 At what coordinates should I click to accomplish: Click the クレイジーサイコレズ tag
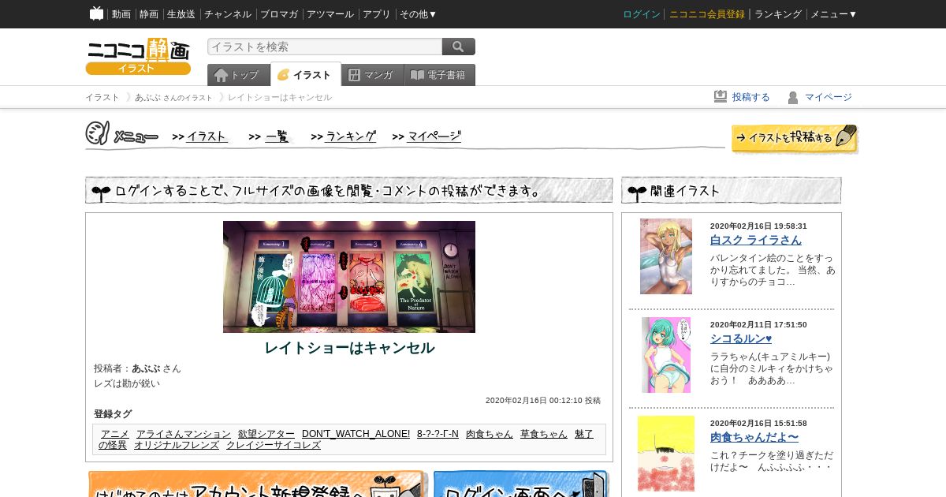[x=274, y=445]
